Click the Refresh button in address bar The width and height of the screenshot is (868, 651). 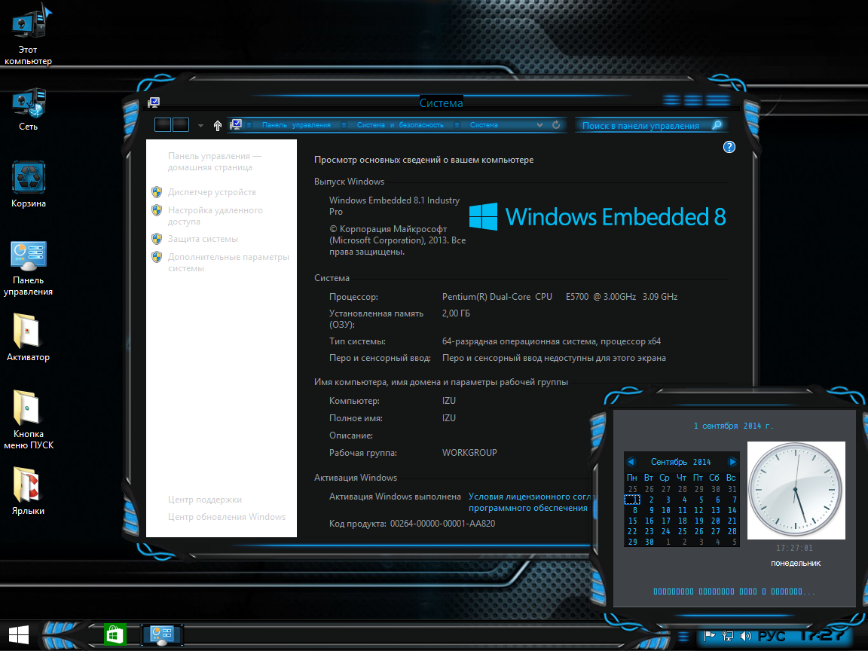(556, 125)
